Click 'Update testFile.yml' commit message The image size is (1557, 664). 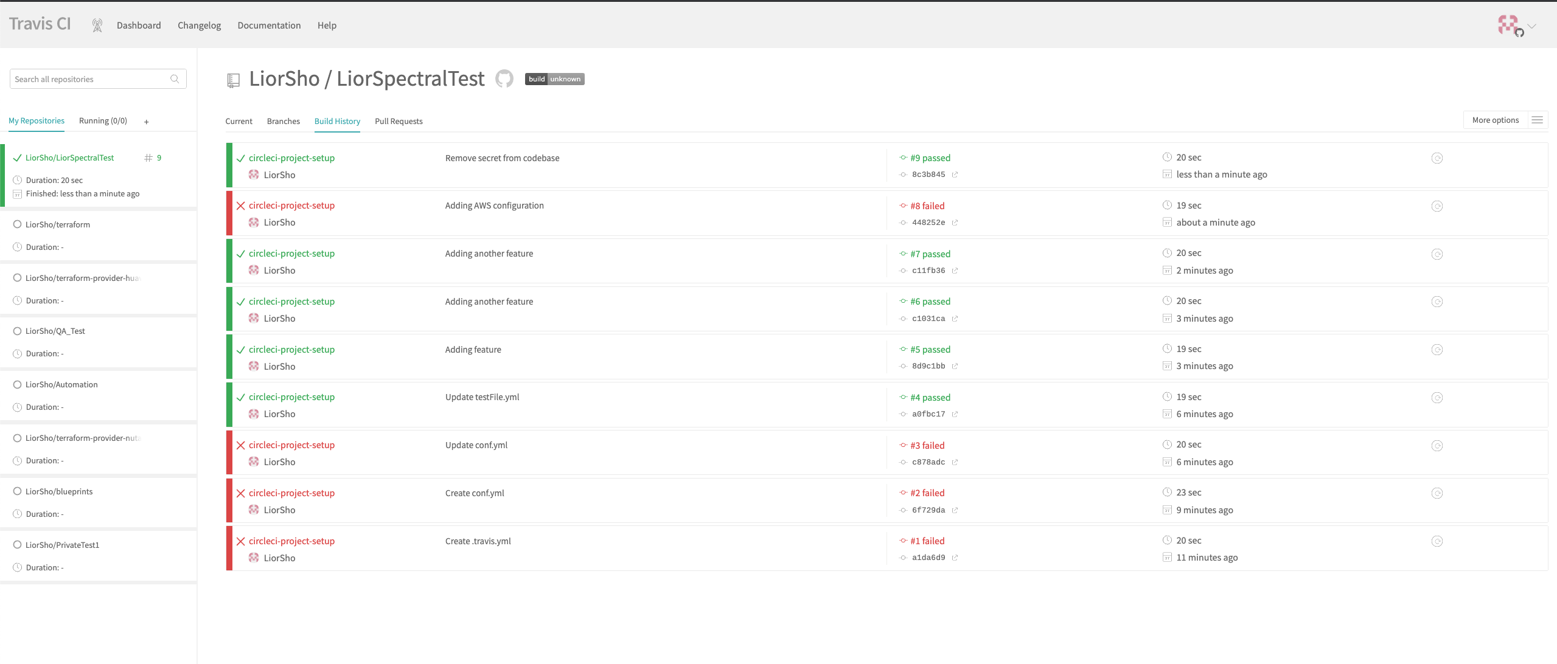click(482, 397)
